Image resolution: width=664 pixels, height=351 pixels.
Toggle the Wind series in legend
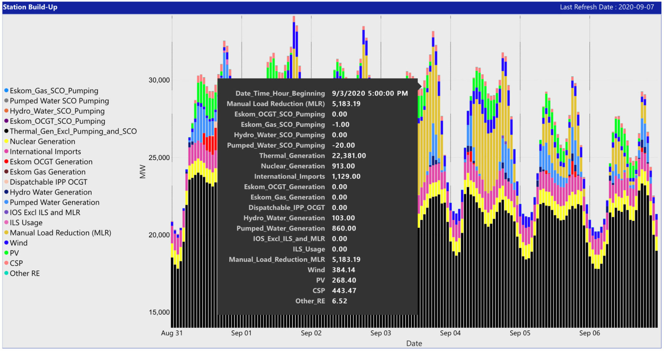(x=18, y=243)
